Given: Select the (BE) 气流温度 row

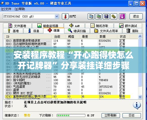Looking at the screenshot, I should [67, 87].
